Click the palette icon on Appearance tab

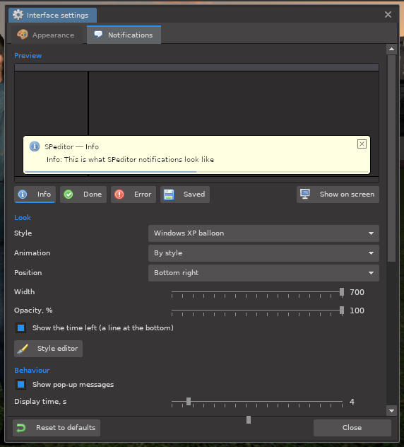(22, 35)
